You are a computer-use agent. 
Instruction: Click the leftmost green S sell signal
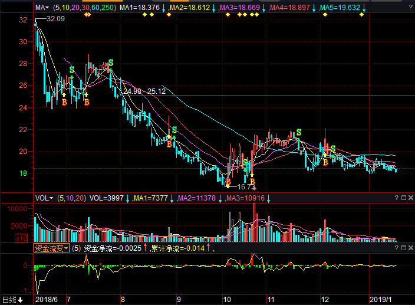click(x=72, y=70)
